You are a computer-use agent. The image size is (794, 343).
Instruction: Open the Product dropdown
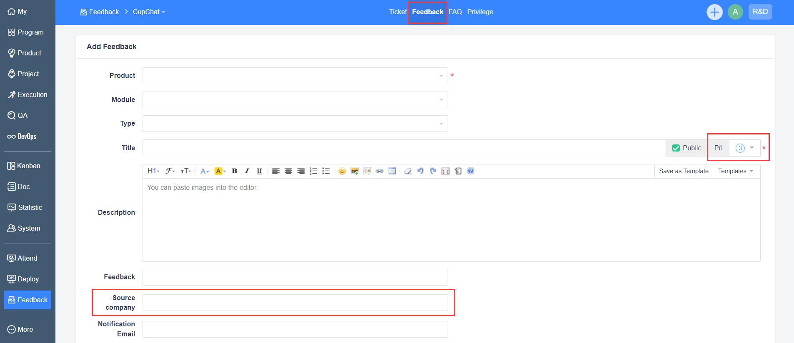pos(295,76)
